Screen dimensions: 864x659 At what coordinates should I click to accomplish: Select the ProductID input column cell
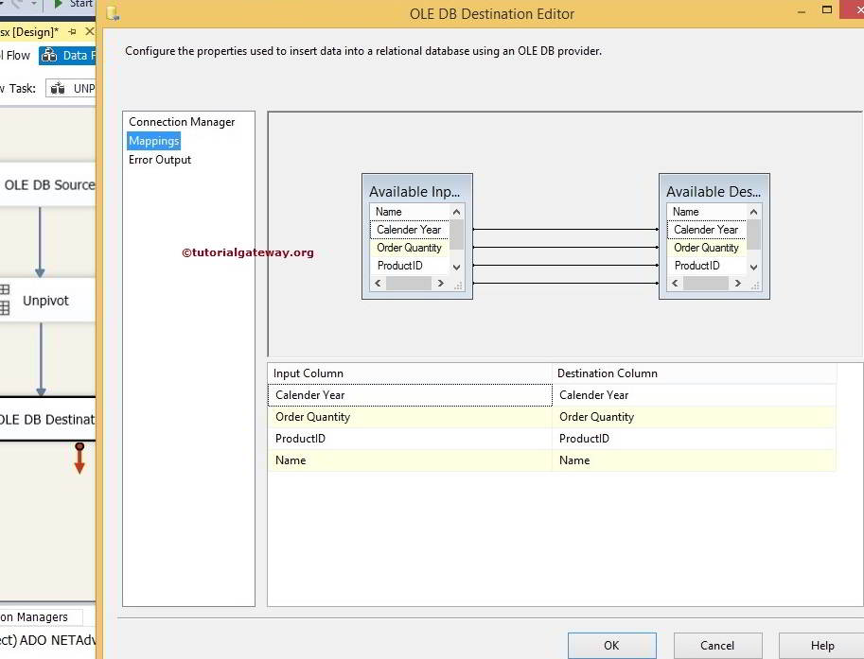[409, 439]
